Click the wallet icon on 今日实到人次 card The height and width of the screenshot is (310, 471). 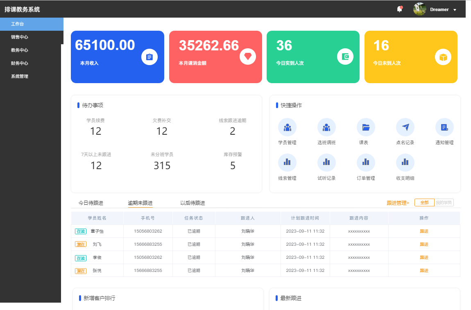coord(345,57)
